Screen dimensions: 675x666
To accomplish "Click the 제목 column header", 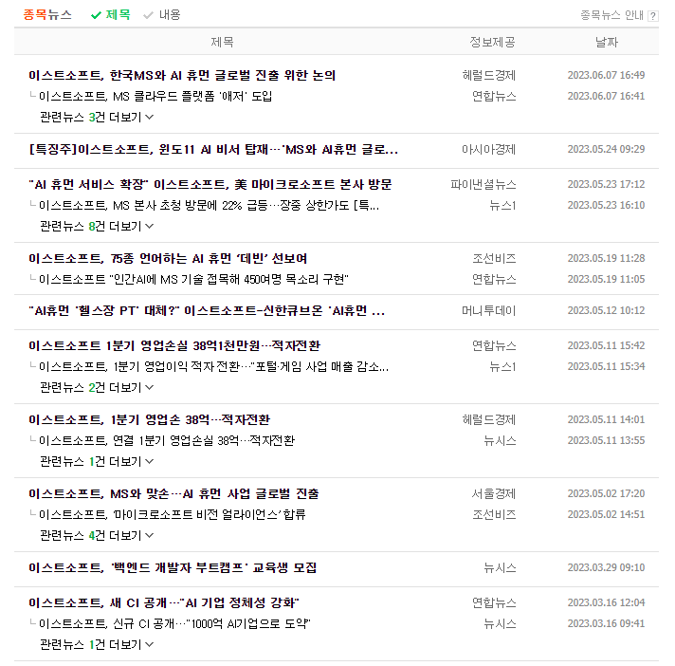I will coord(222,42).
